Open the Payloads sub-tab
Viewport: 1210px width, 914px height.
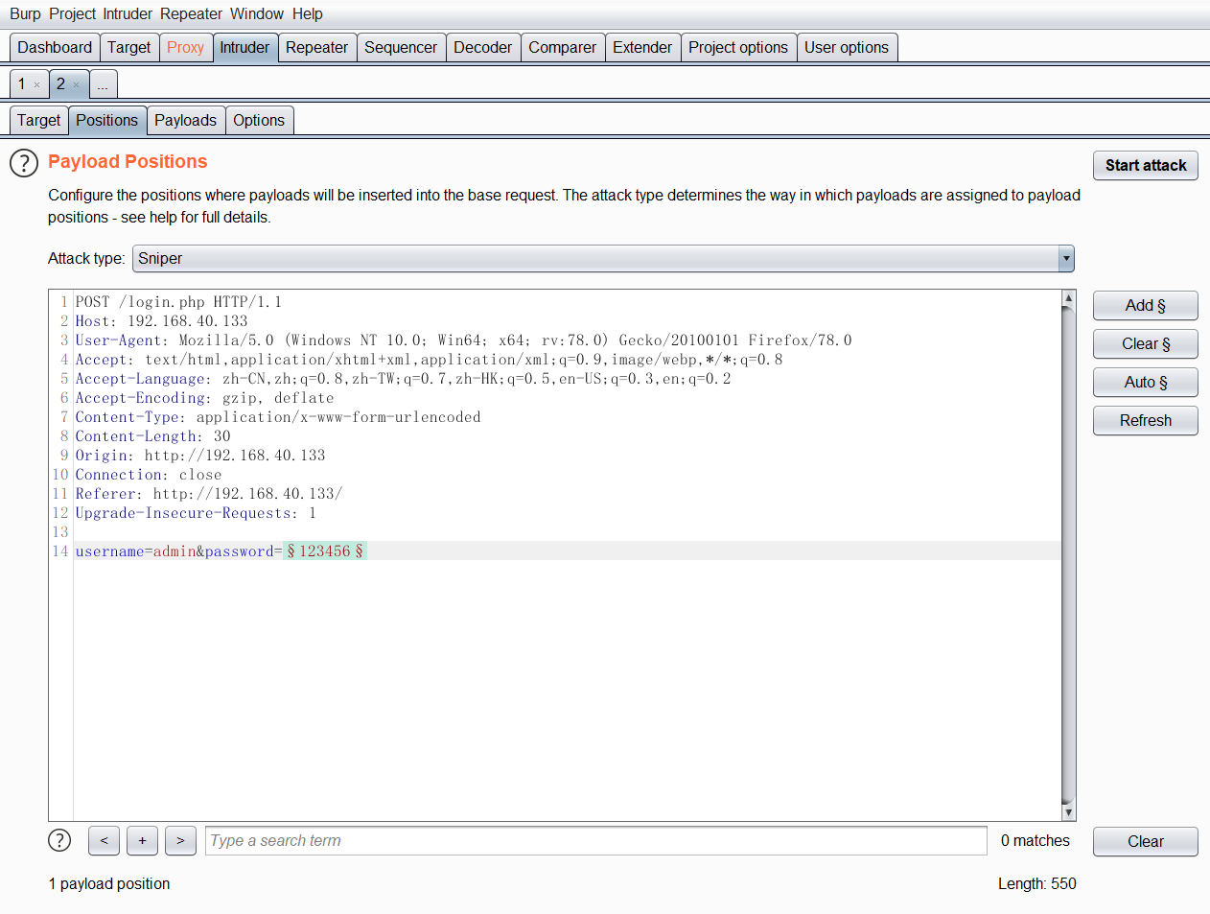pos(185,120)
